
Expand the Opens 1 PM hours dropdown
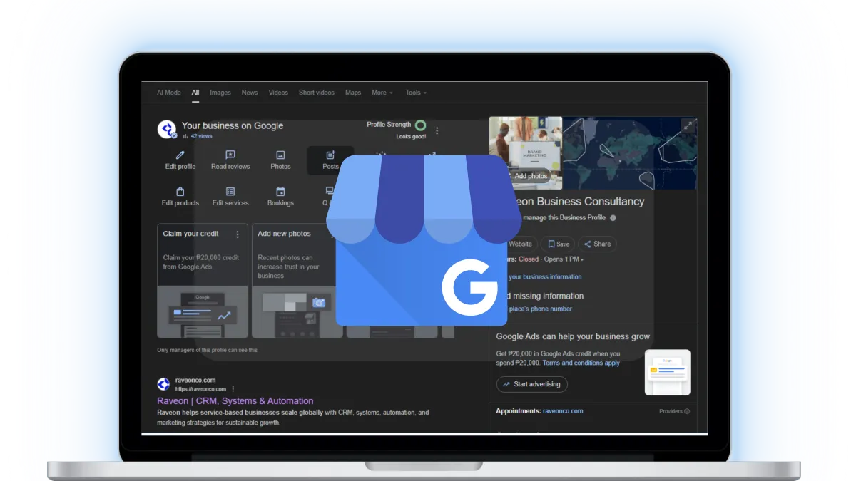(x=564, y=259)
